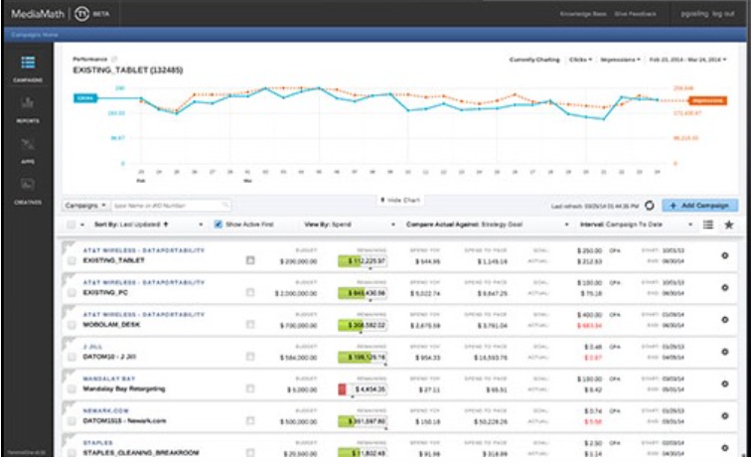Open the View By Spend dropdown
The width and height of the screenshot is (751, 463).
349,225
